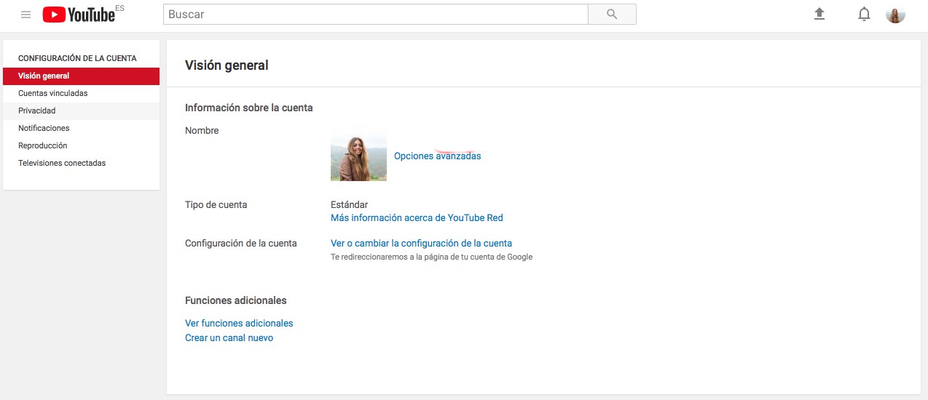Open Más información acerca de YouTube Red
The height and width of the screenshot is (400, 928).
pos(417,217)
